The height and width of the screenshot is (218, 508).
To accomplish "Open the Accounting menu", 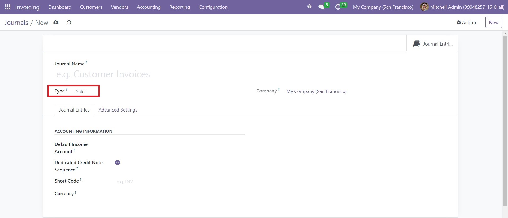I will click(x=149, y=7).
